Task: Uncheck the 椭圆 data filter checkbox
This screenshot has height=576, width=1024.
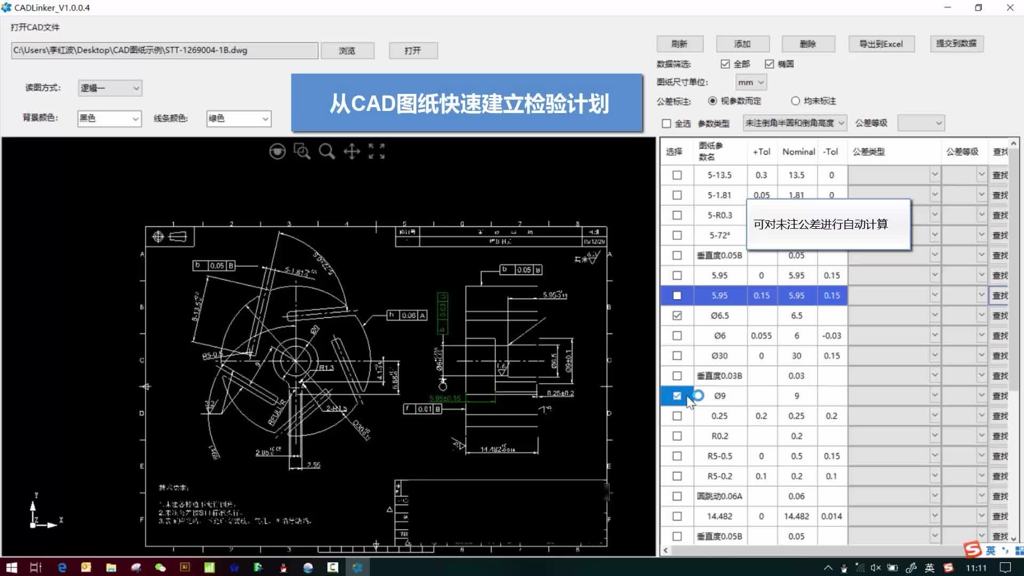Action: [770, 63]
